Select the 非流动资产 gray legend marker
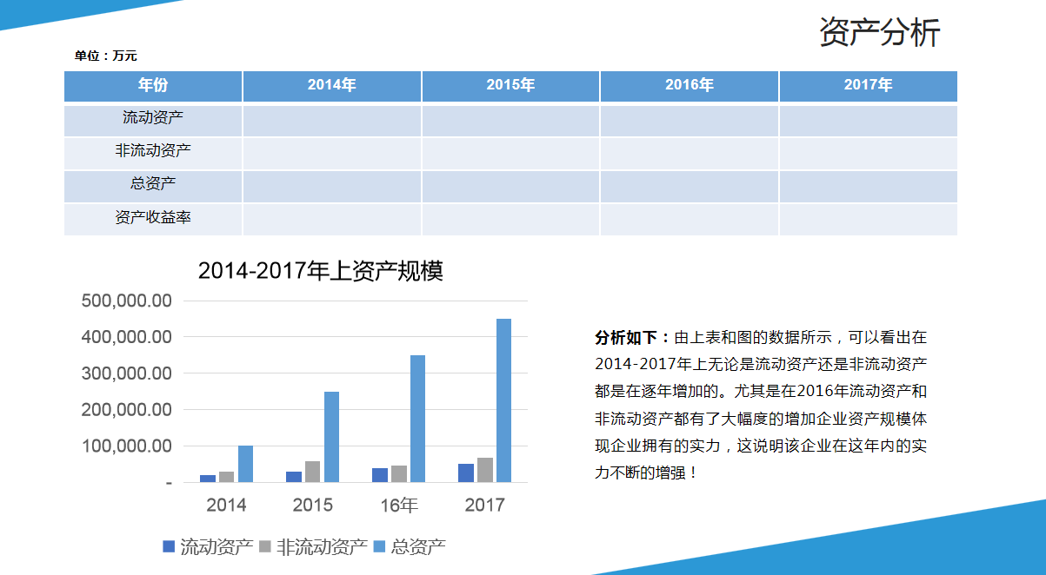1046x575 pixels. tap(264, 547)
